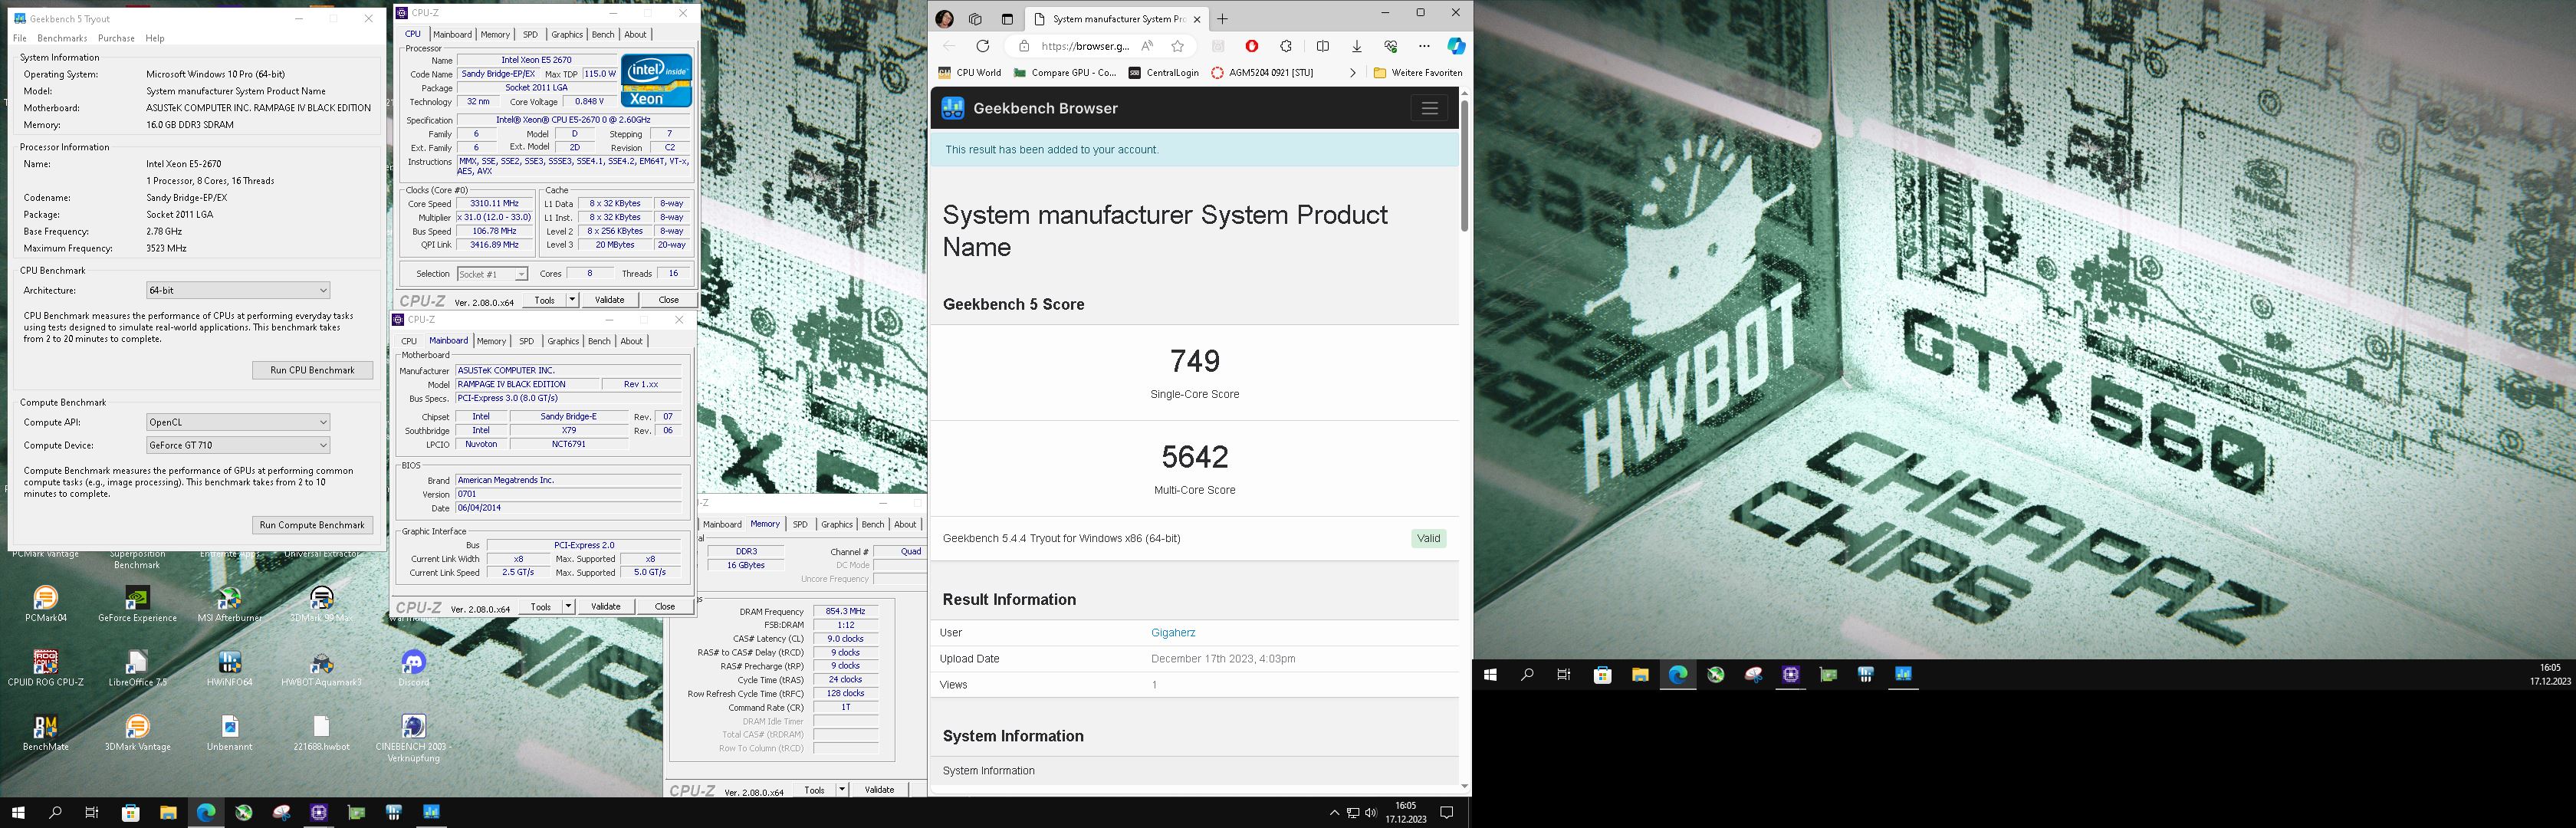Image resolution: width=2576 pixels, height=828 pixels.
Task: Open Tools dropdown arrow in CPU-Z Mainboard window
Action: pyautogui.click(x=568, y=606)
